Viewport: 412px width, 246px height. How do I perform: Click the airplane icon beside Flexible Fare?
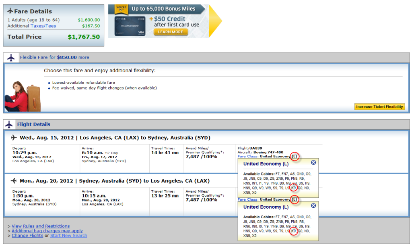click(x=11, y=58)
